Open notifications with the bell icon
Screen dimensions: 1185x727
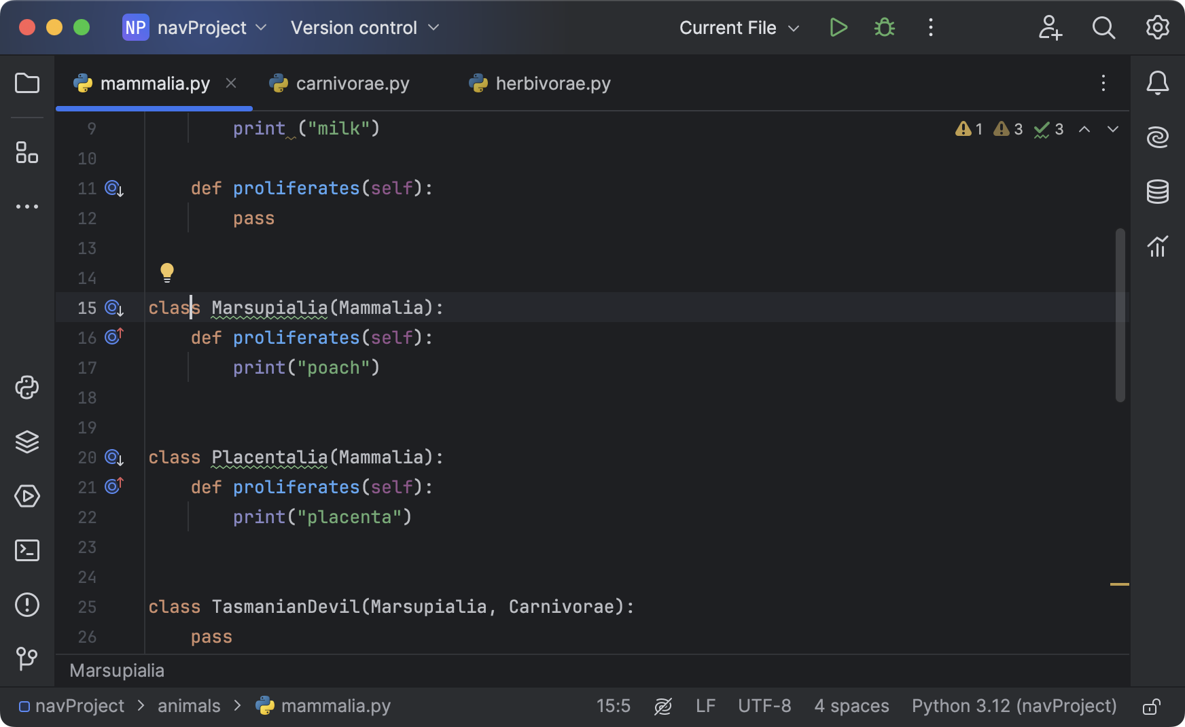click(x=1159, y=83)
